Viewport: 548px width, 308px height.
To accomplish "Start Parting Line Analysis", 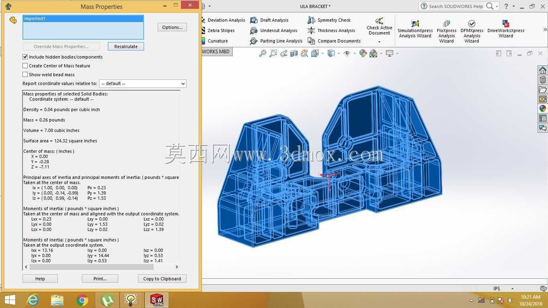I will click(x=276, y=41).
